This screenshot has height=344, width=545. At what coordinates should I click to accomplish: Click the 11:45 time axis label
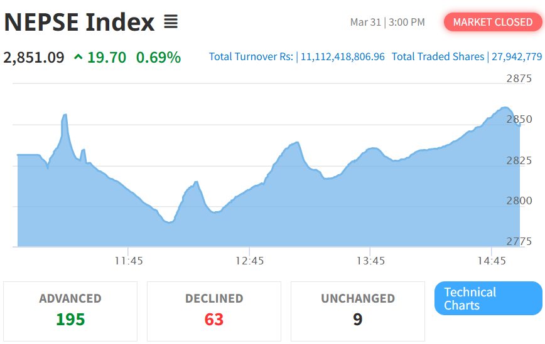pos(129,261)
